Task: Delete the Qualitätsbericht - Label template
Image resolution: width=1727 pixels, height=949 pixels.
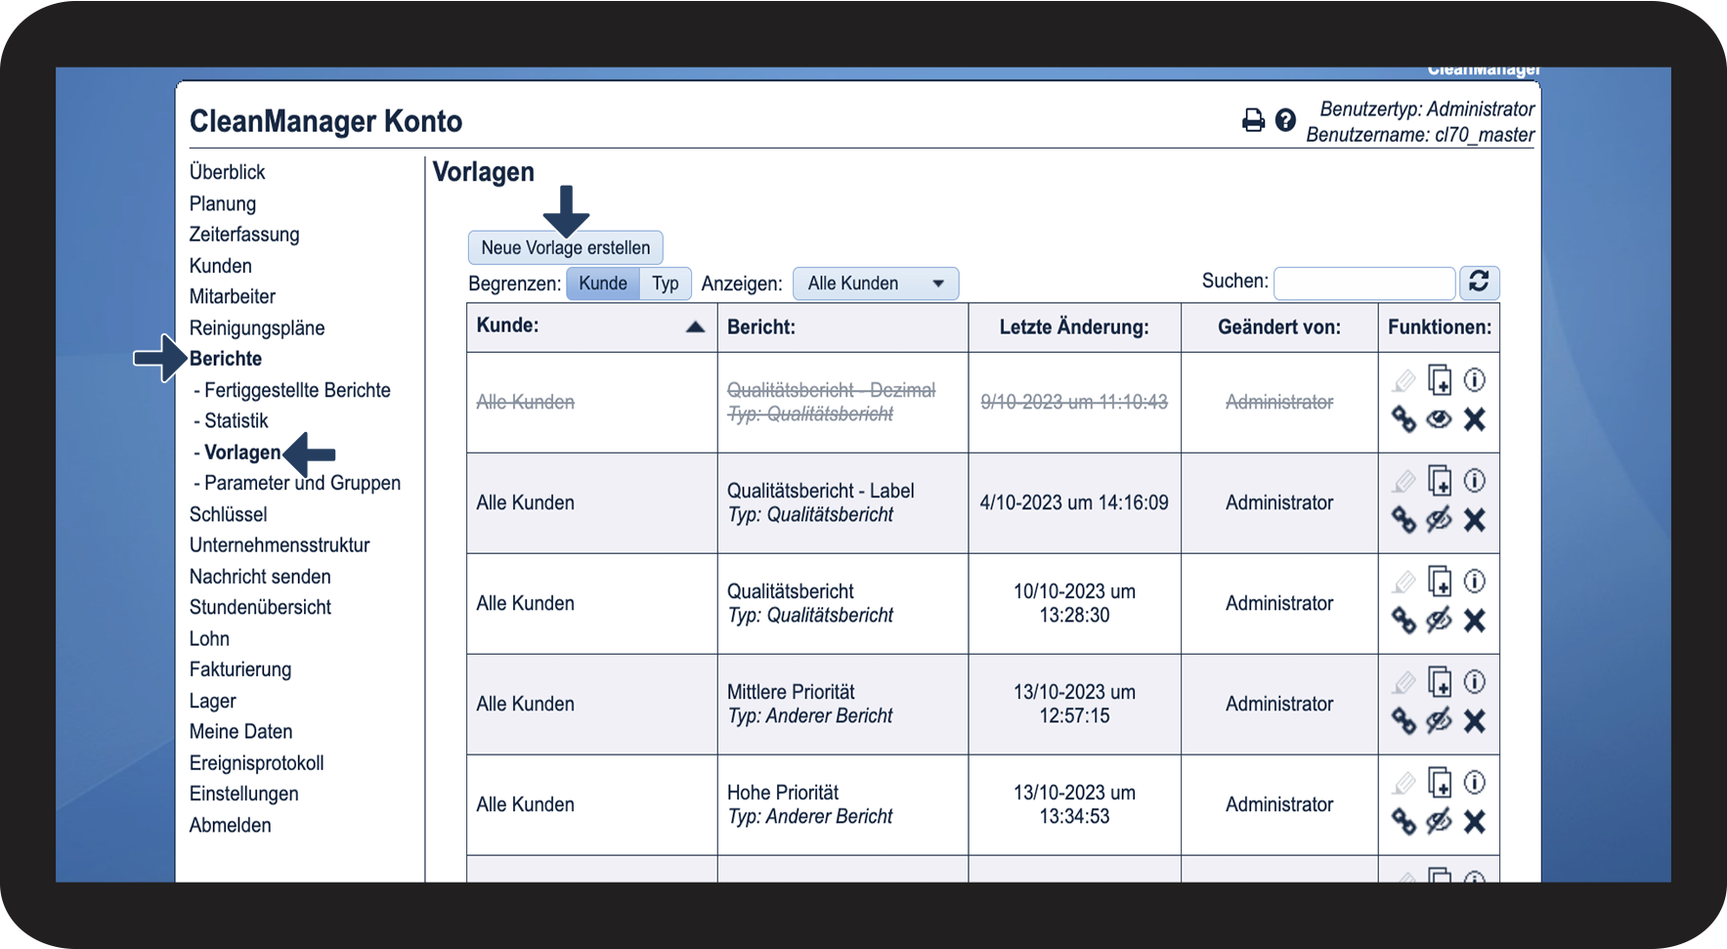Action: point(1474,520)
